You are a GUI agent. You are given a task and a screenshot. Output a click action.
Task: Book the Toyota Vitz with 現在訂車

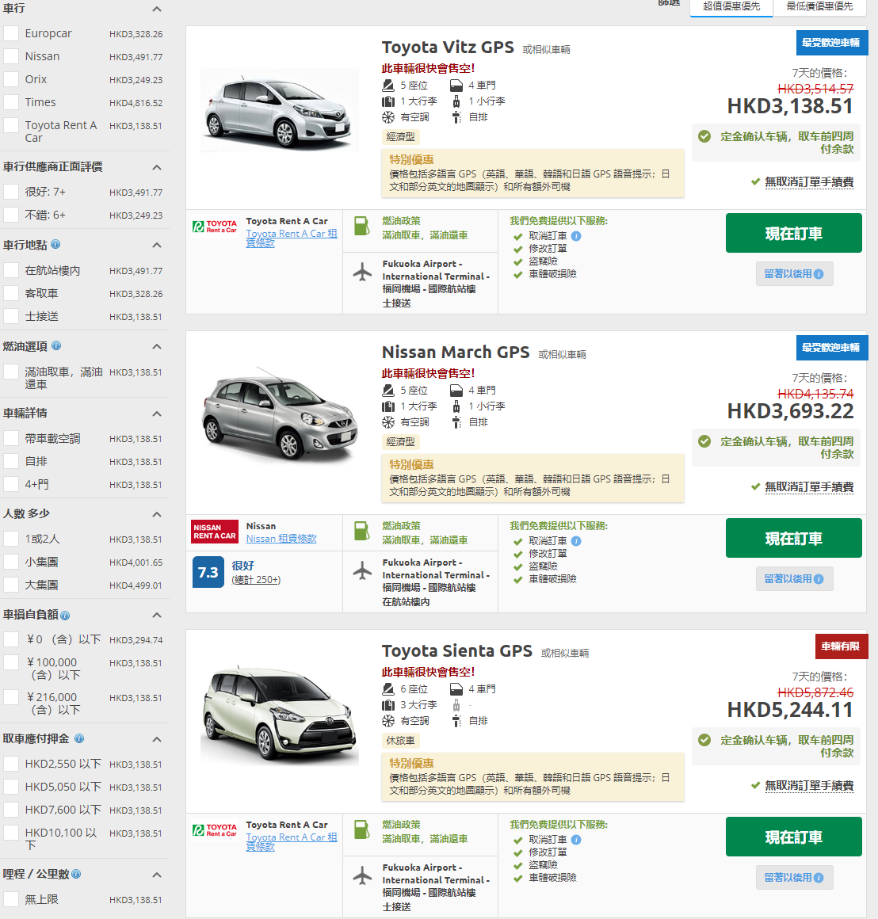coord(793,233)
